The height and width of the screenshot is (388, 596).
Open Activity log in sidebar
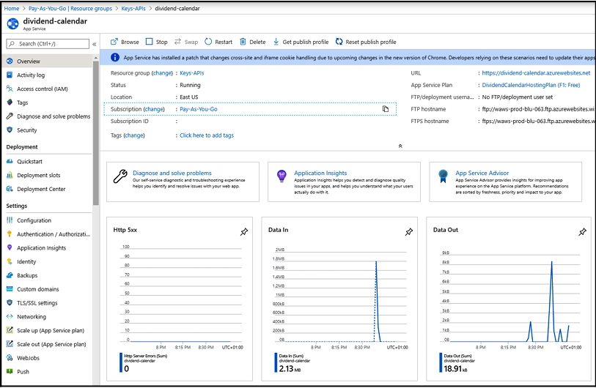[31, 75]
